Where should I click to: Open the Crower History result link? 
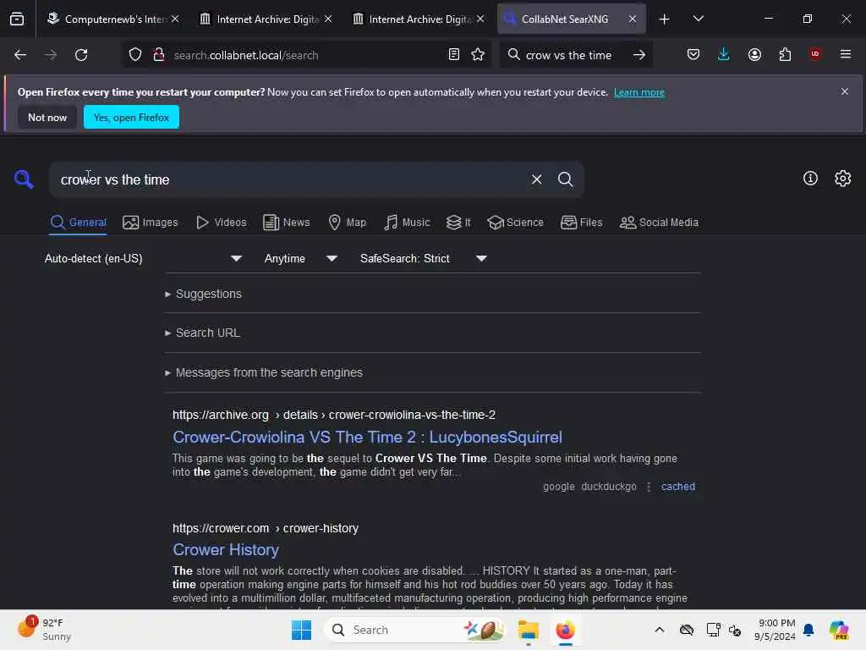click(x=226, y=549)
